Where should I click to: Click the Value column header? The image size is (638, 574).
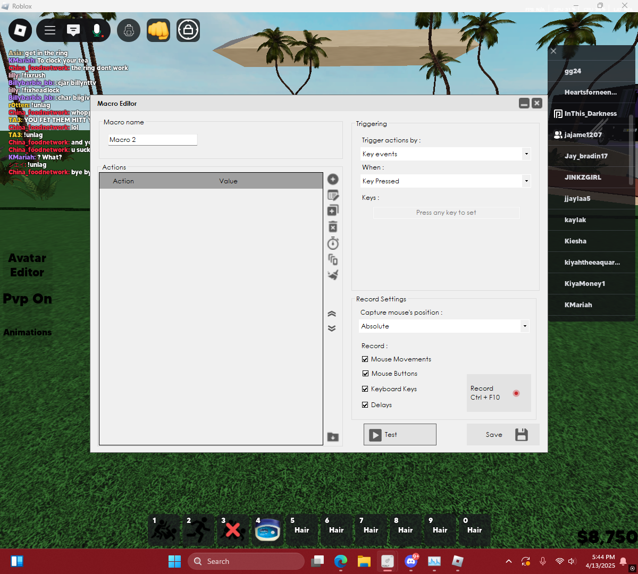tap(228, 181)
